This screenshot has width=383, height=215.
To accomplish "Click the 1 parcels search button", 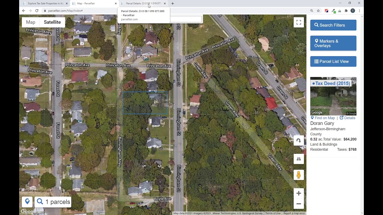I will (x=53, y=202).
